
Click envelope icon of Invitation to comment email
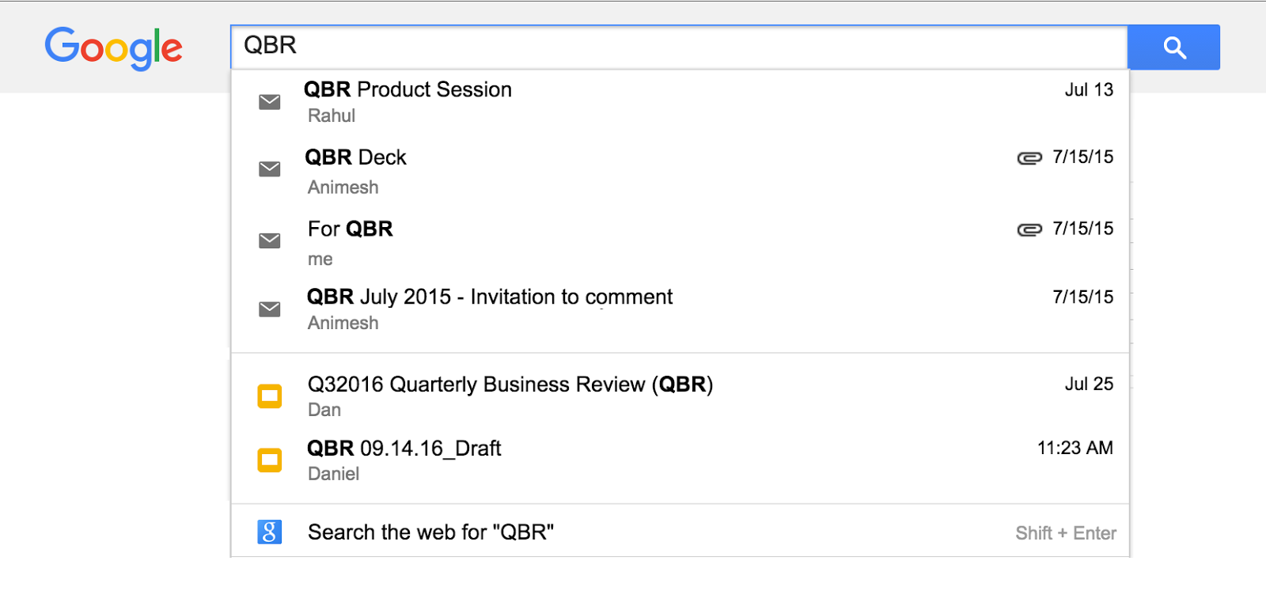(x=270, y=309)
